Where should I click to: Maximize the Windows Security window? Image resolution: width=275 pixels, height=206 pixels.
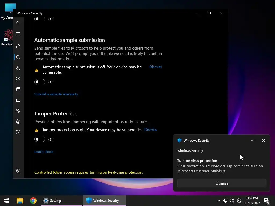[x=209, y=13]
